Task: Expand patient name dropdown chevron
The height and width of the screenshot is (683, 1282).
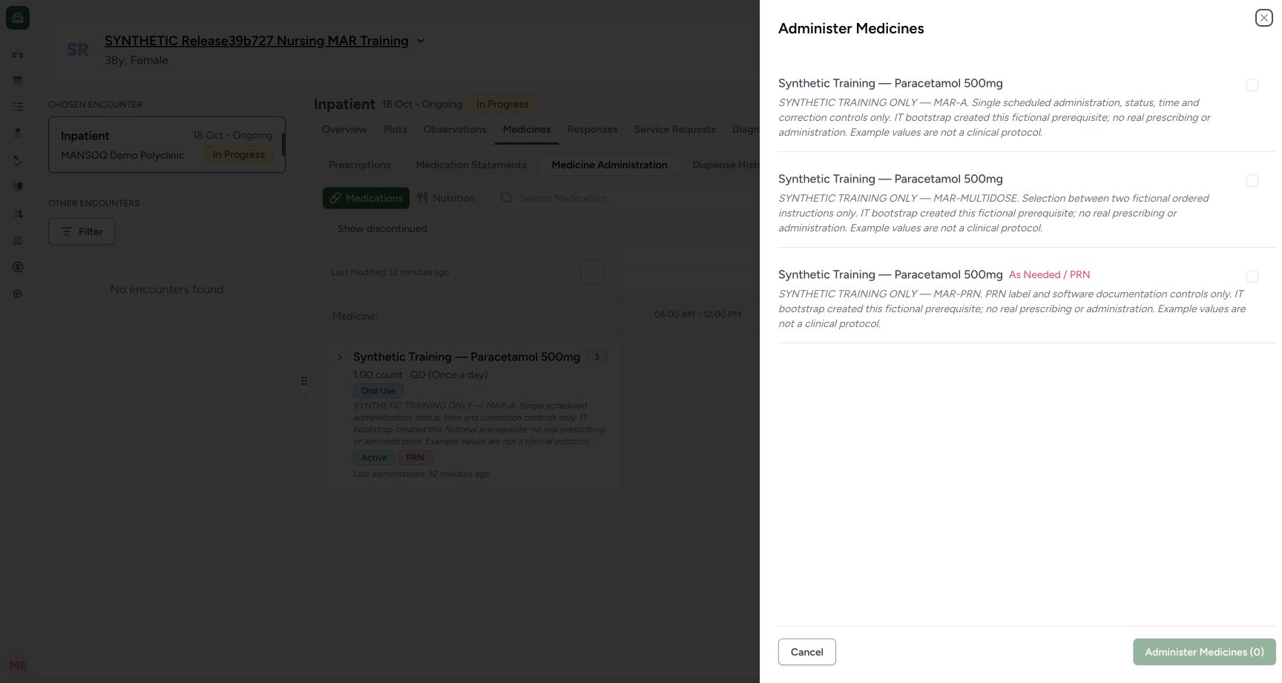Action: (421, 41)
